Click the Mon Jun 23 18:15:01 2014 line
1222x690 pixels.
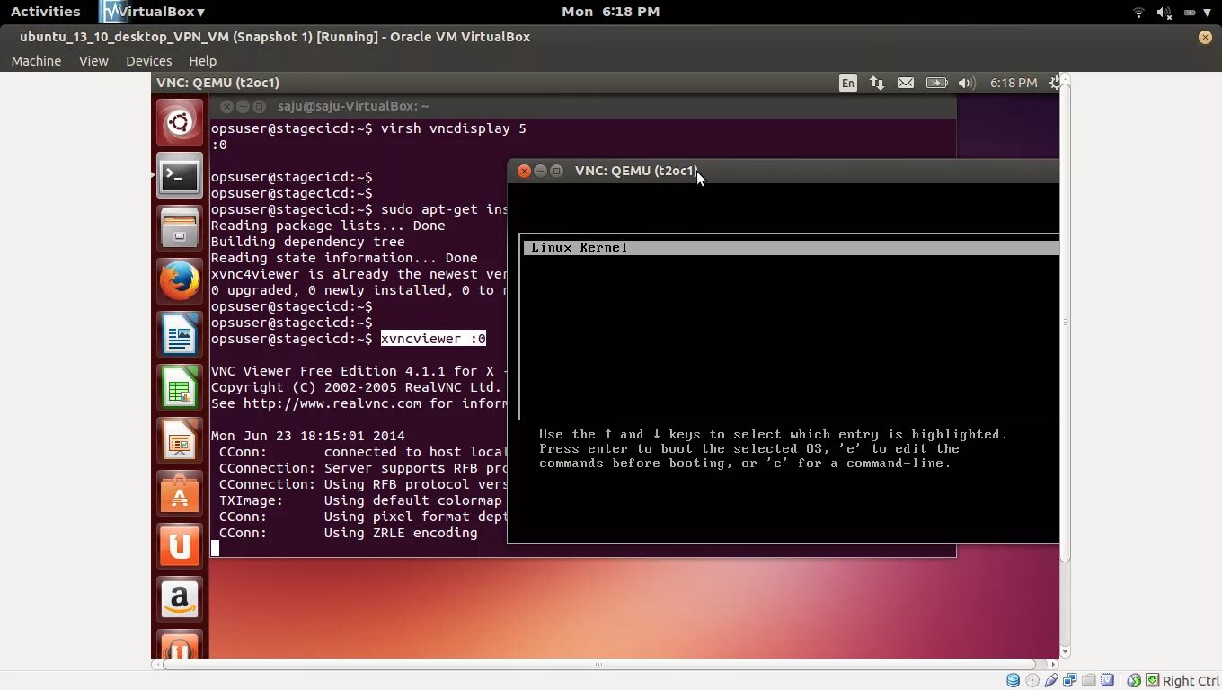[x=307, y=436]
